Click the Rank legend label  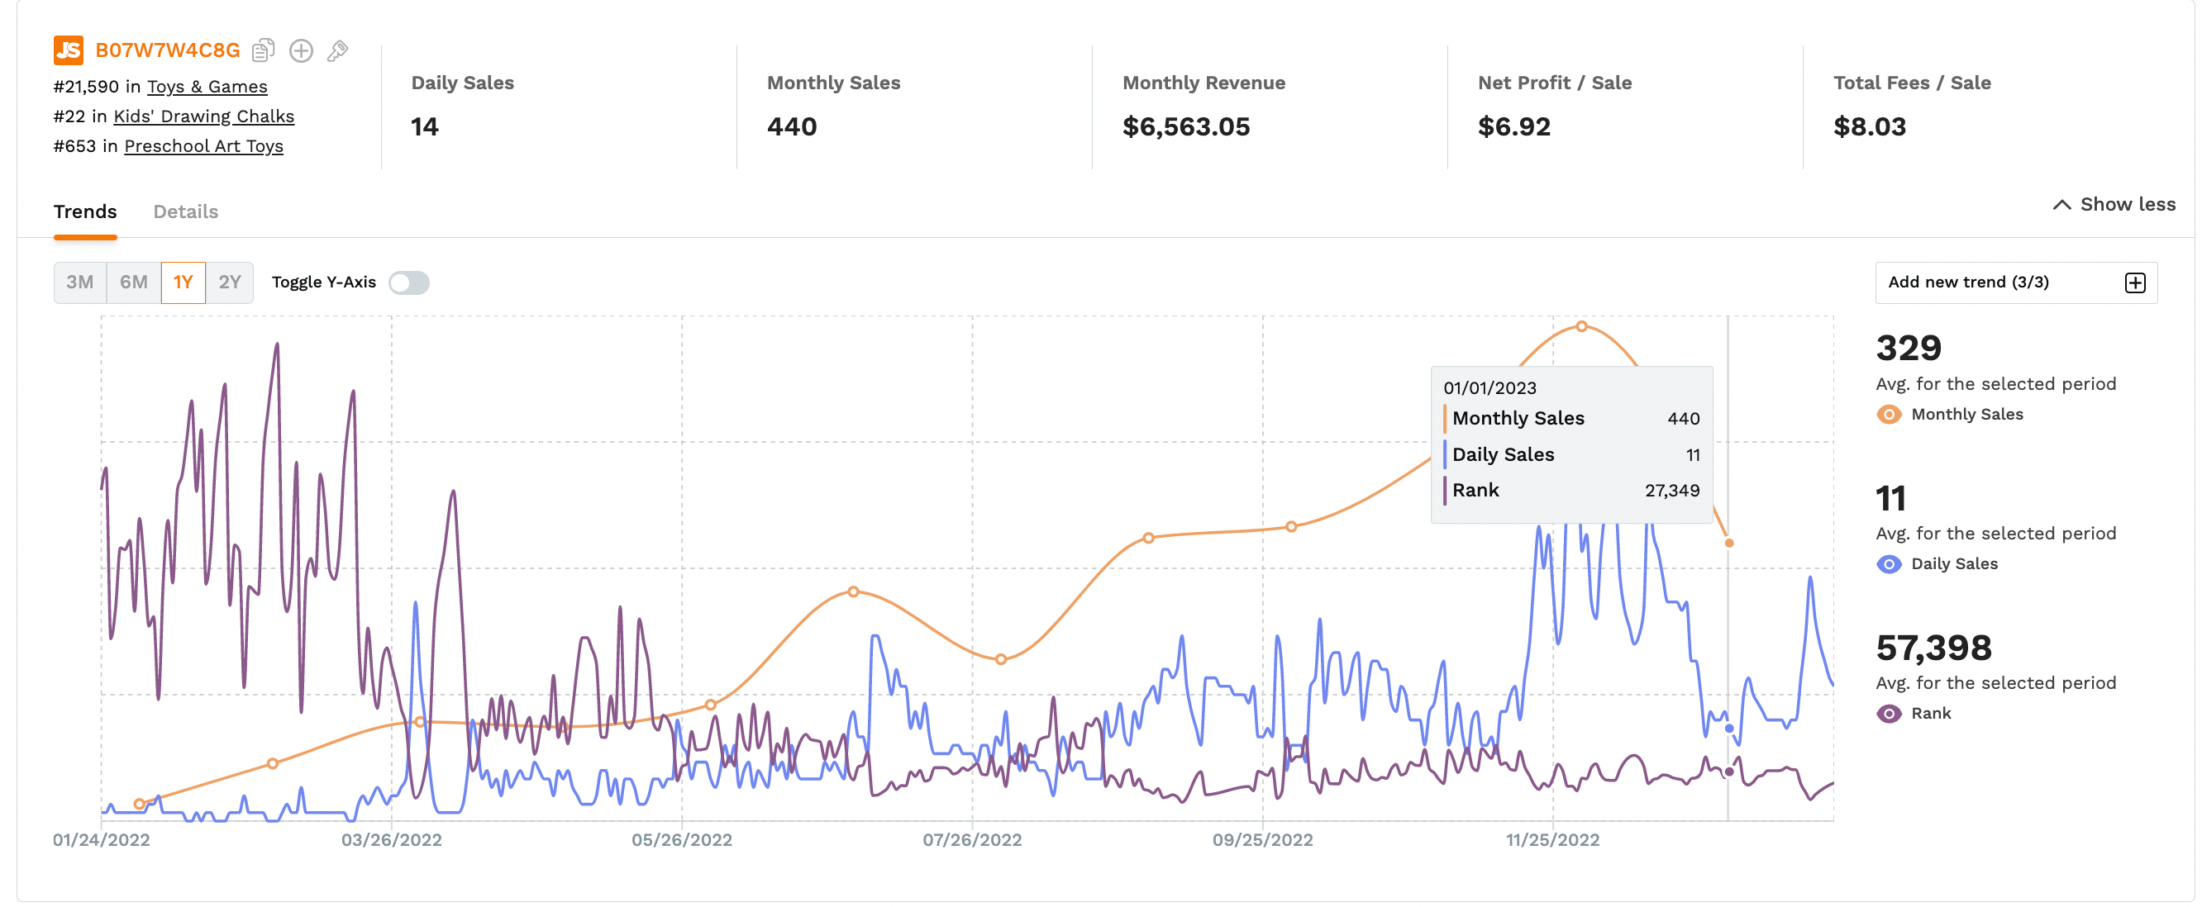1931,713
